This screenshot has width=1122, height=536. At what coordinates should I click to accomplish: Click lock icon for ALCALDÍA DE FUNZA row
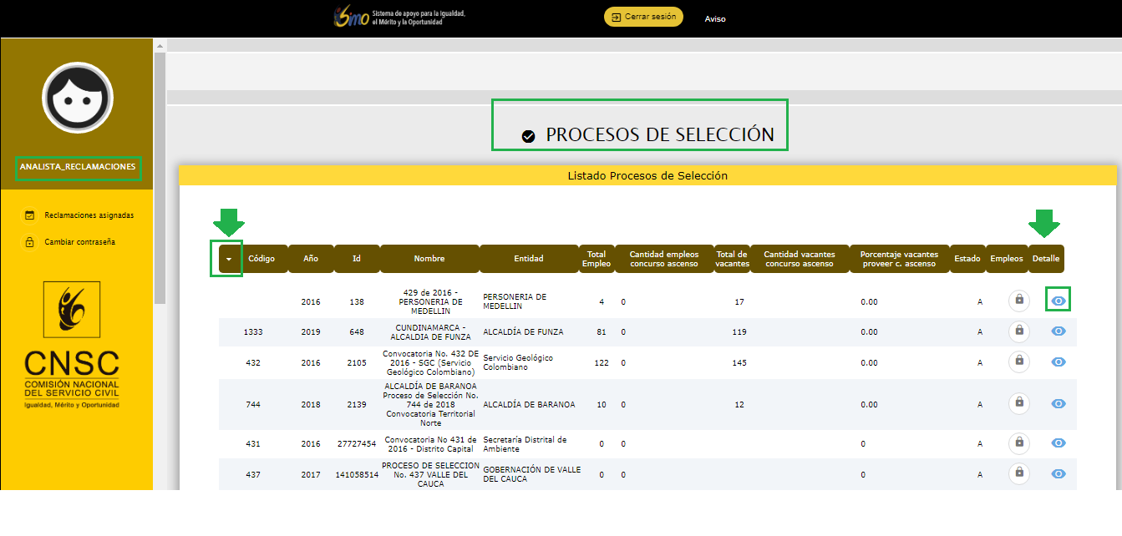(1018, 331)
